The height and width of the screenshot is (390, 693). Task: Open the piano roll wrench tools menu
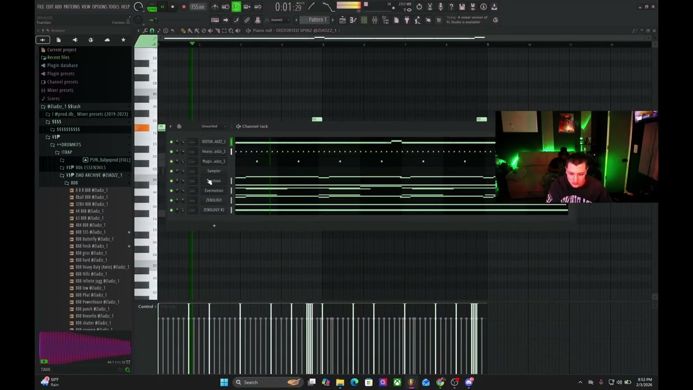click(x=145, y=30)
